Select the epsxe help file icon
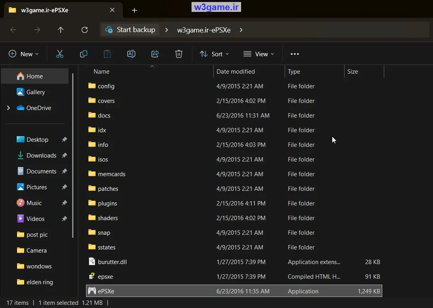433x308 pixels. (x=92, y=276)
